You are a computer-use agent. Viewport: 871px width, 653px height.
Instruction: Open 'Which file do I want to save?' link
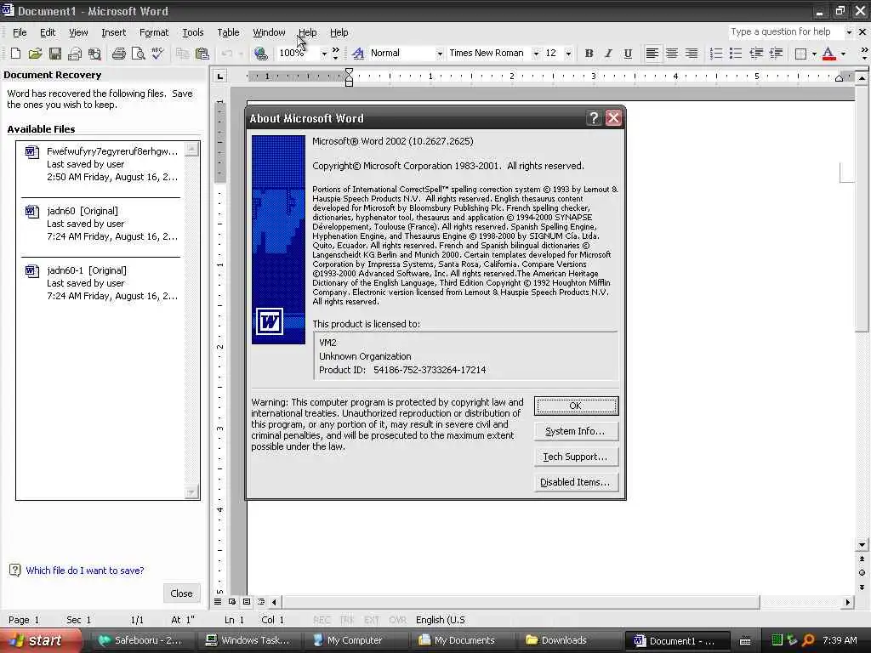(x=85, y=571)
